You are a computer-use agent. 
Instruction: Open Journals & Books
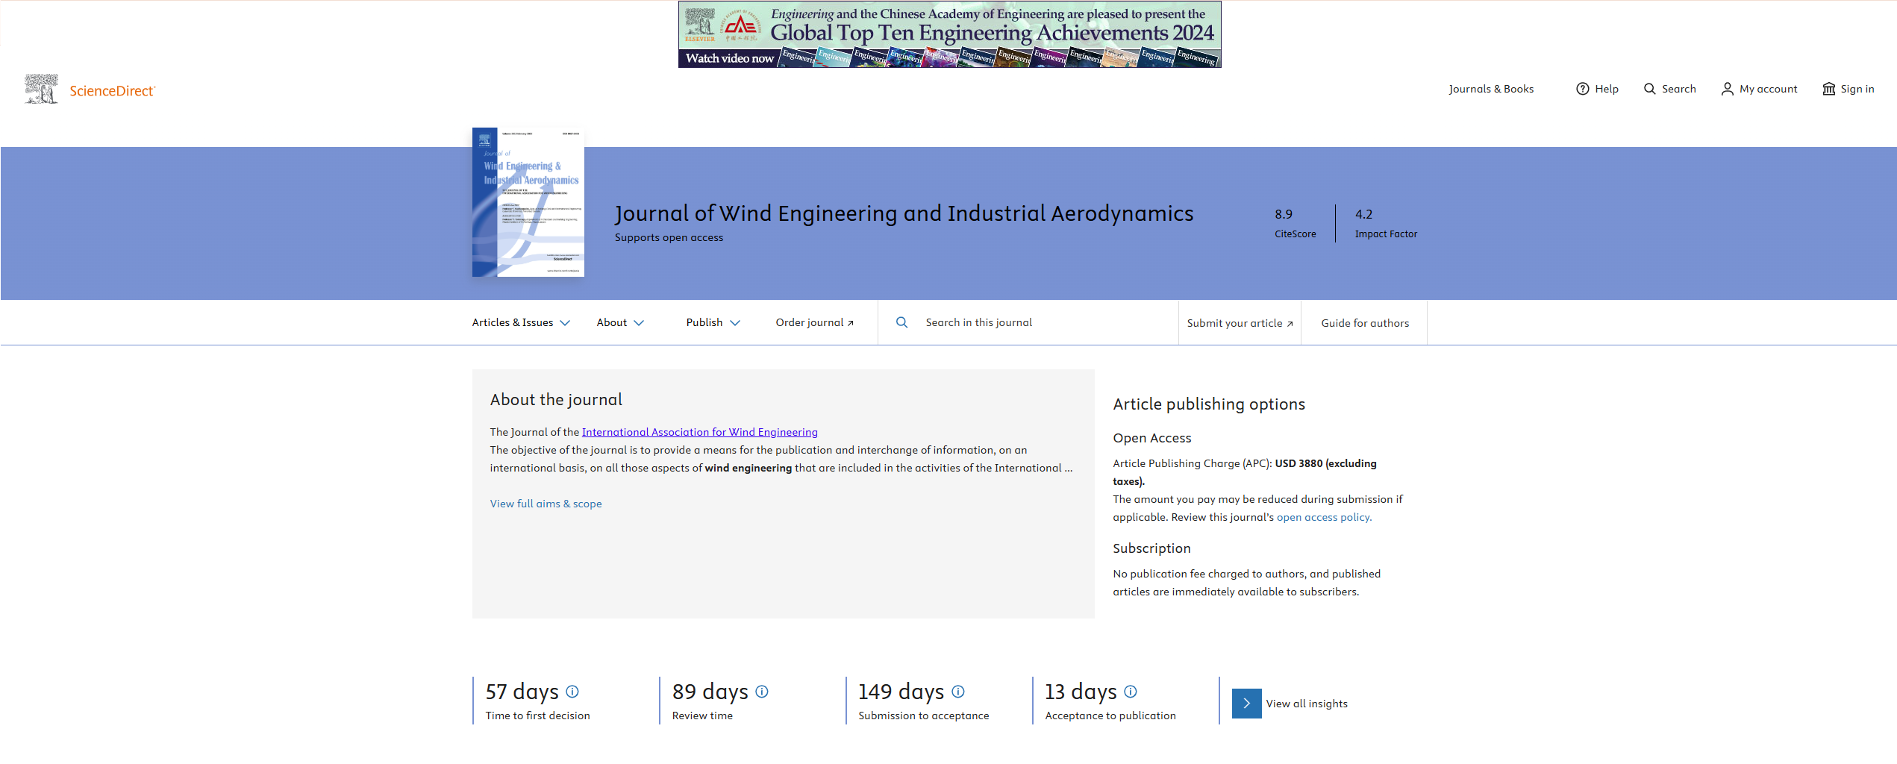pos(1491,89)
